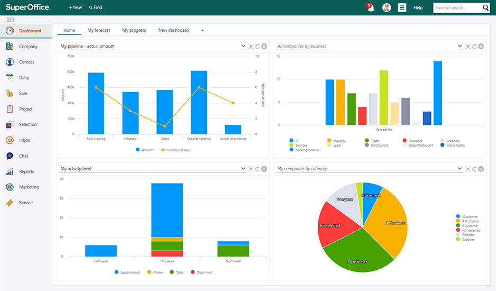The height and width of the screenshot is (291, 496).
Task: Collapse the sidebar navigation panel
Action: [10, 20]
